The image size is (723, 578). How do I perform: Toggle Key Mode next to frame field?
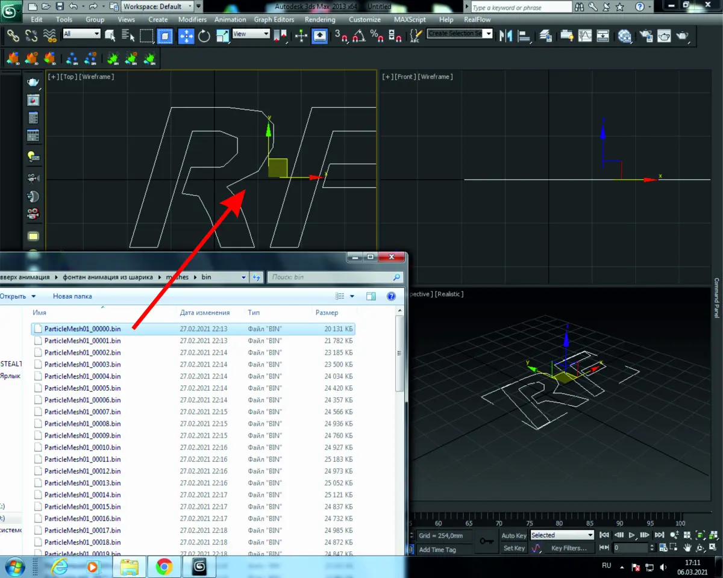[x=604, y=548]
